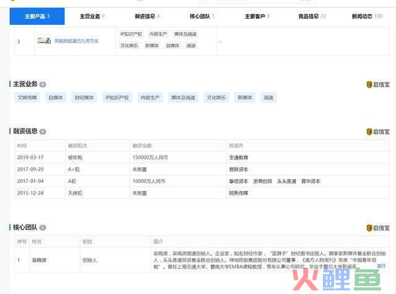The height and width of the screenshot is (294, 396).
Task: Click 启信宝 logo beside 核心团队
Action: [x=378, y=228]
